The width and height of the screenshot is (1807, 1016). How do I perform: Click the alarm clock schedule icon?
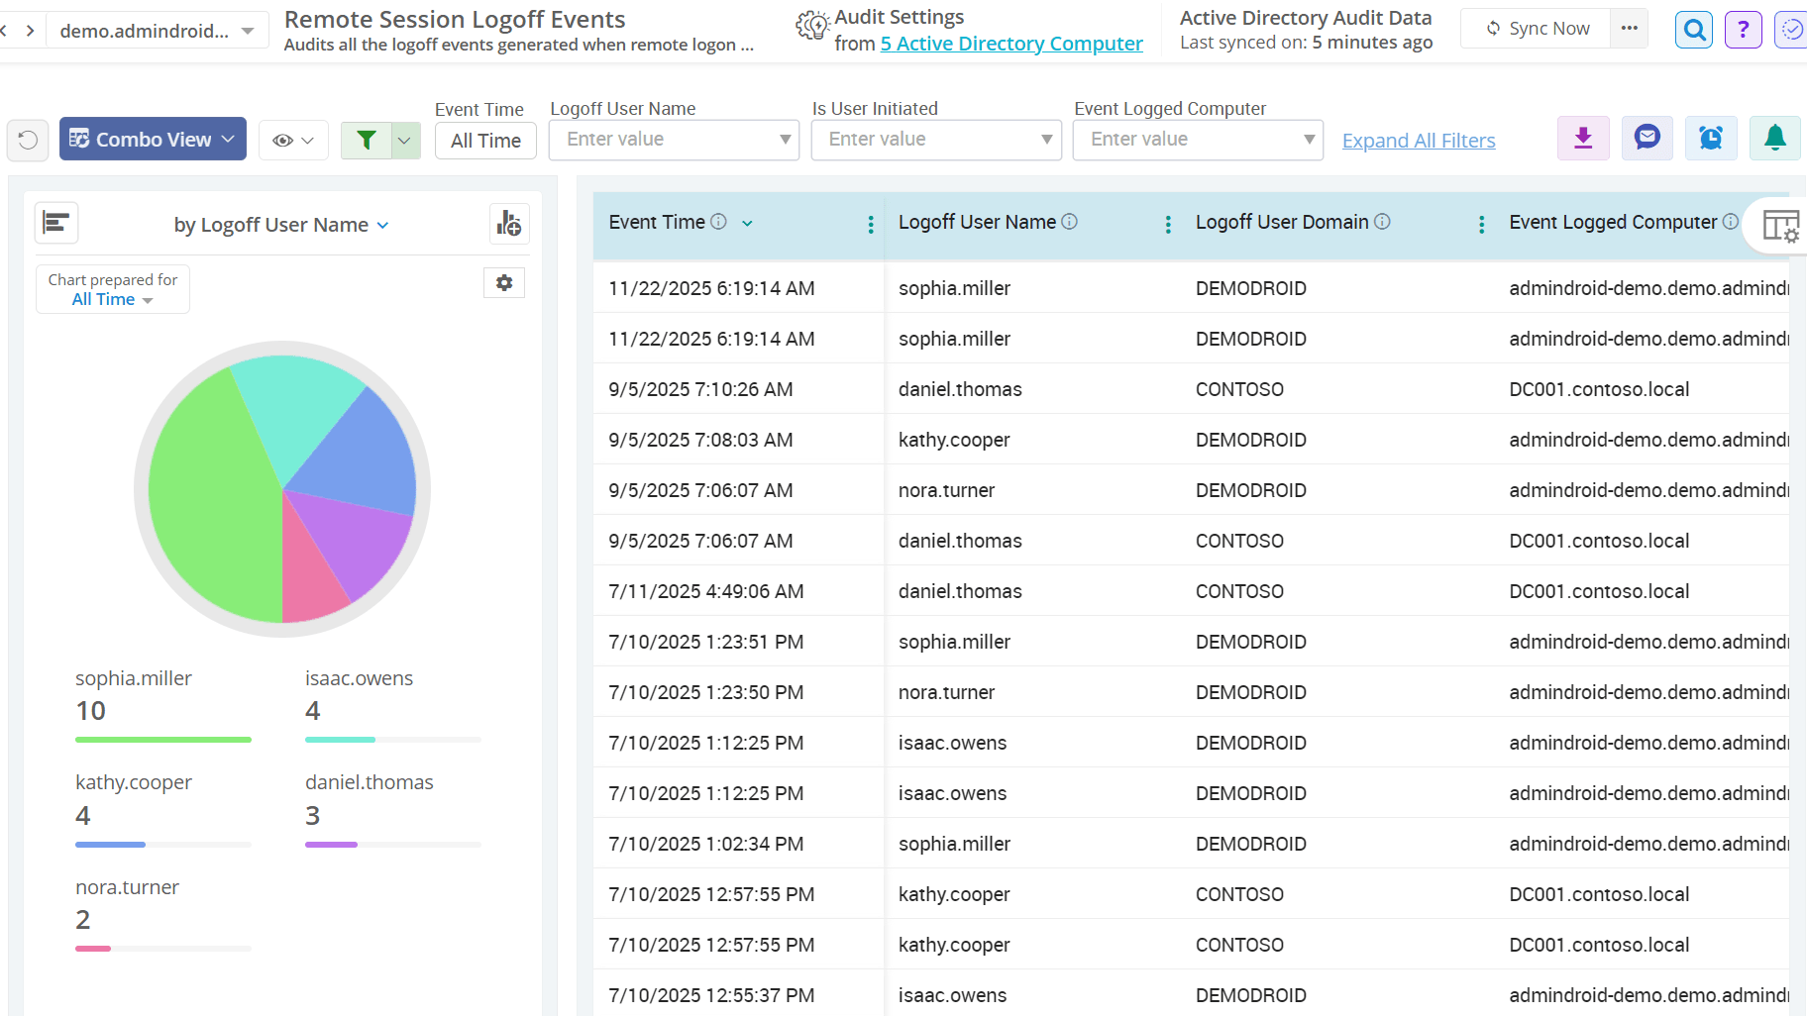click(x=1711, y=139)
